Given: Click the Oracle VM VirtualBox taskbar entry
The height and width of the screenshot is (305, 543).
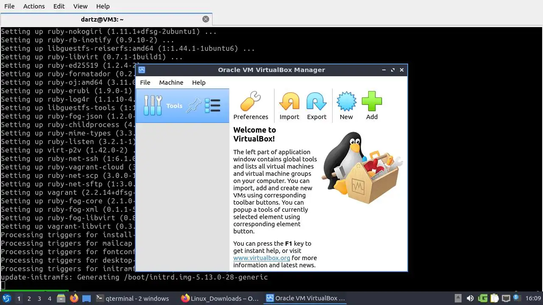Looking at the screenshot, I should (x=306, y=298).
